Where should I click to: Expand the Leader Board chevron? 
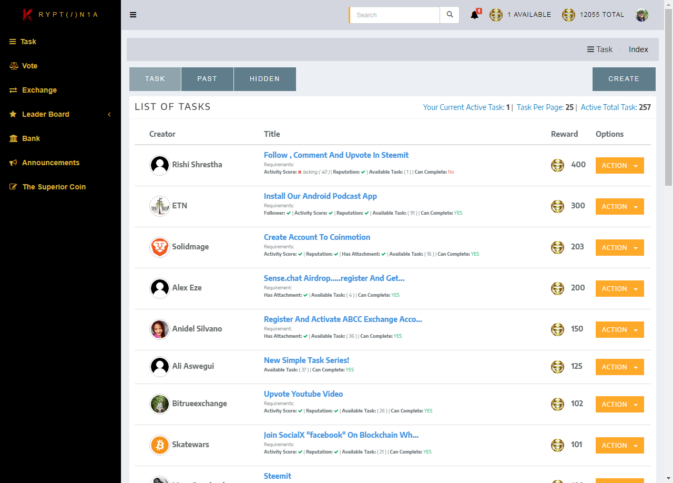coord(109,114)
